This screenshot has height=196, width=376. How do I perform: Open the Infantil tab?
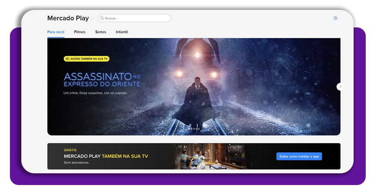122,32
